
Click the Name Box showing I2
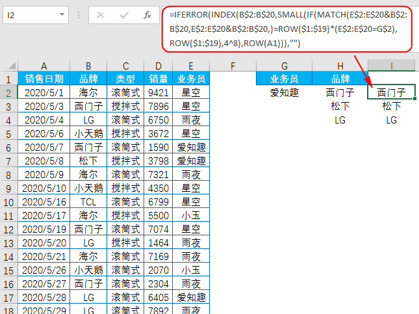[36, 15]
